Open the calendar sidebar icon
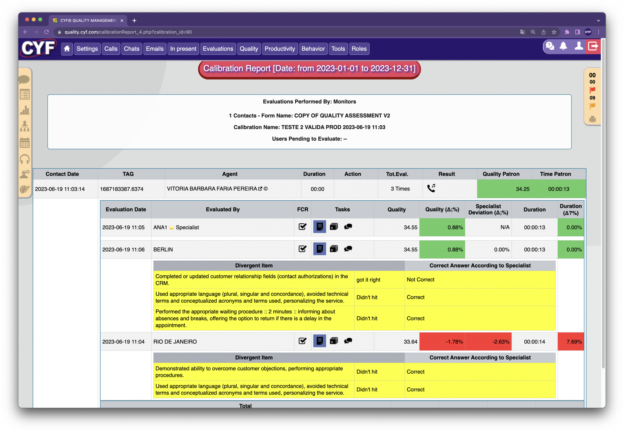624x432 pixels. (x=25, y=142)
